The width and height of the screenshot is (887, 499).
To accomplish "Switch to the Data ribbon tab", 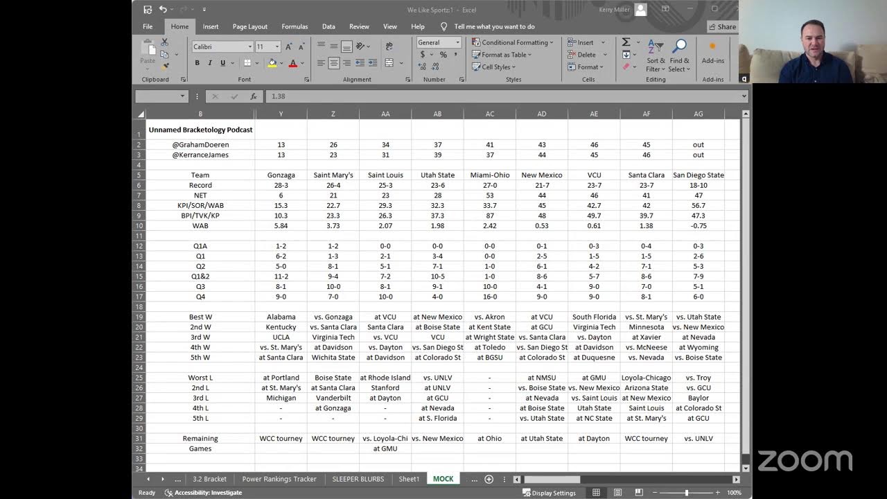I will tap(328, 27).
